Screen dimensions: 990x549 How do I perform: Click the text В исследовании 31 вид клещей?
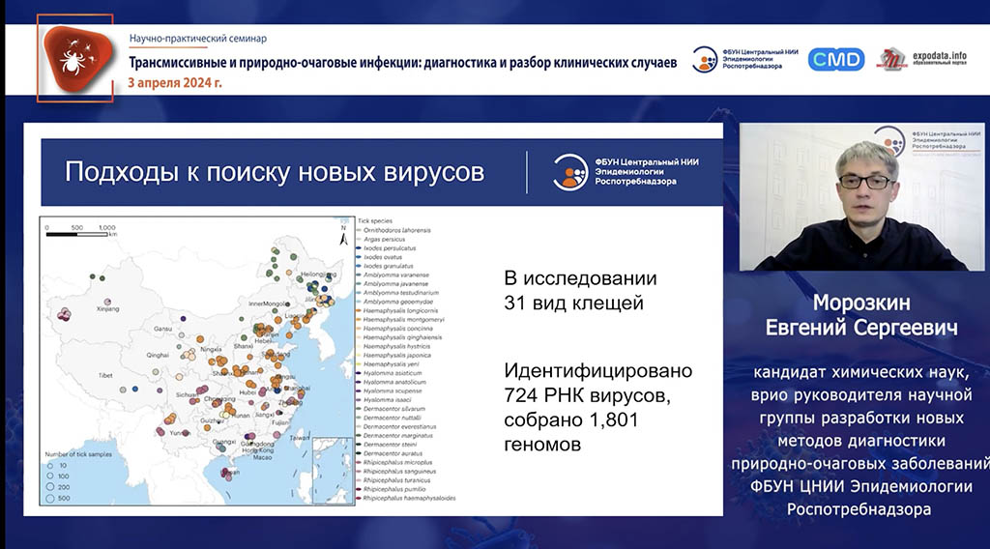coord(580,290)
